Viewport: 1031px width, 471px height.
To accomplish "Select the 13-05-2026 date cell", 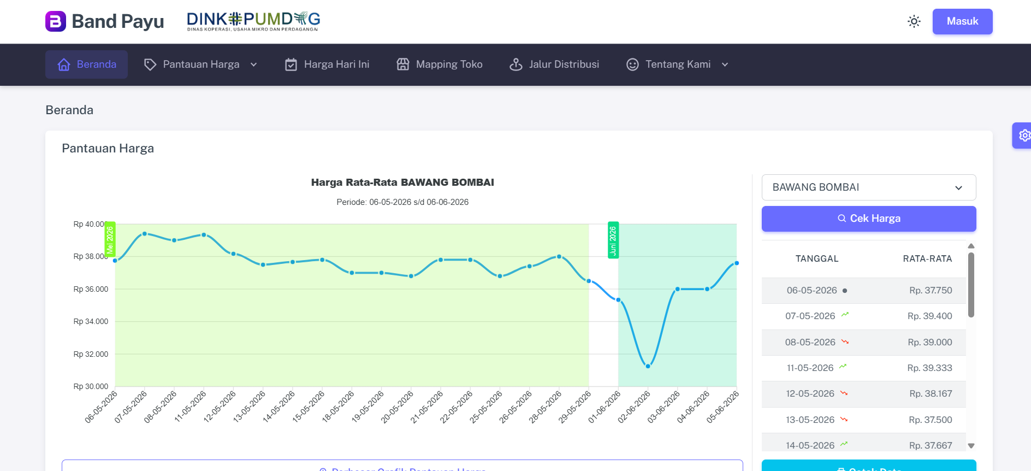I will coord(810,420).
